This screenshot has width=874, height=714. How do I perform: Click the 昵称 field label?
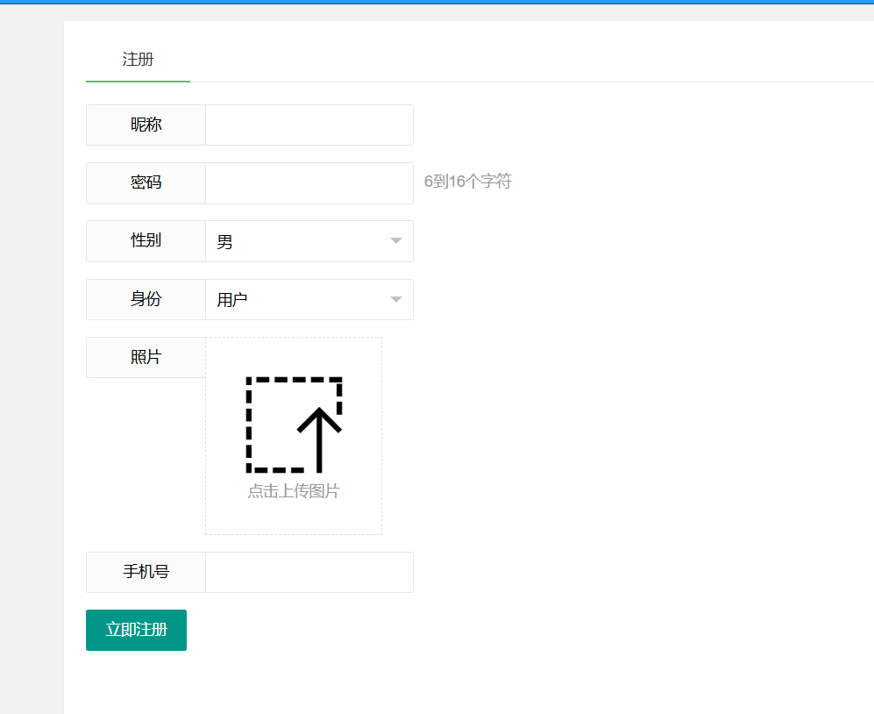pos(146,125)
